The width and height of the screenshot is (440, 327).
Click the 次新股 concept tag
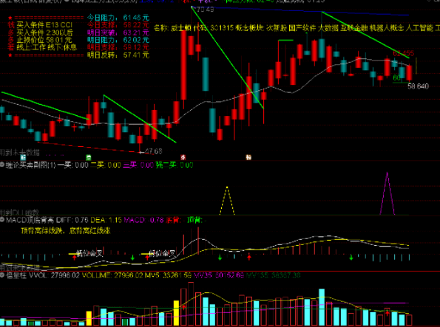click(x=276, y=28)
